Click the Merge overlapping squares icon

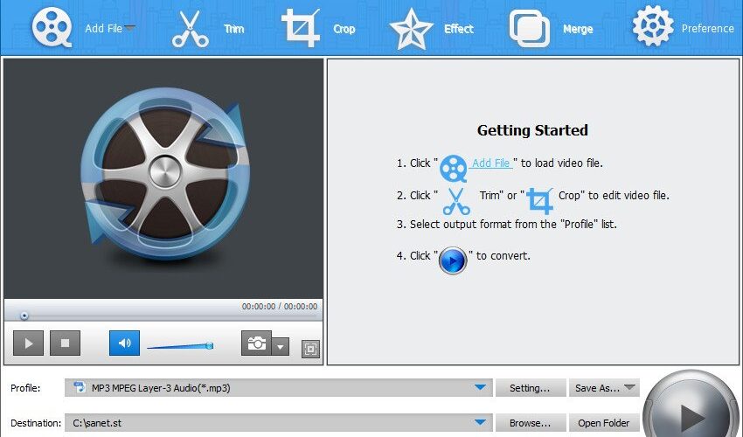pos(530,29)
